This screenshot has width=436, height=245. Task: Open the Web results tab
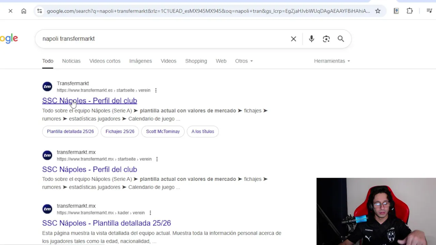click(x=221, y=61)
